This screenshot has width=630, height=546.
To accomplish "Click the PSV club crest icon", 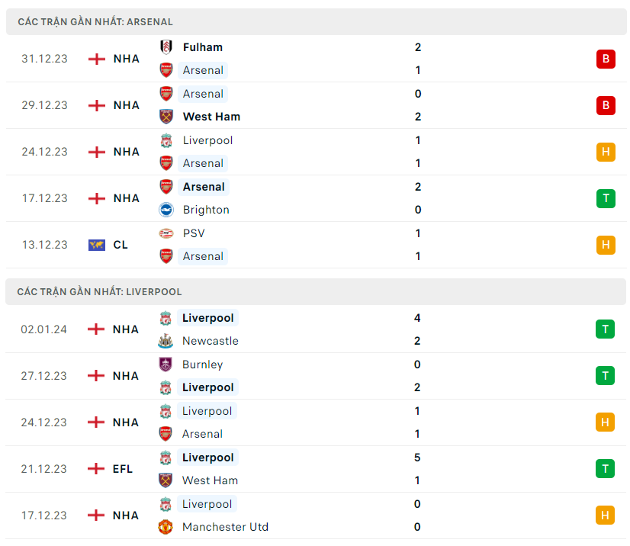I will 166,233.
